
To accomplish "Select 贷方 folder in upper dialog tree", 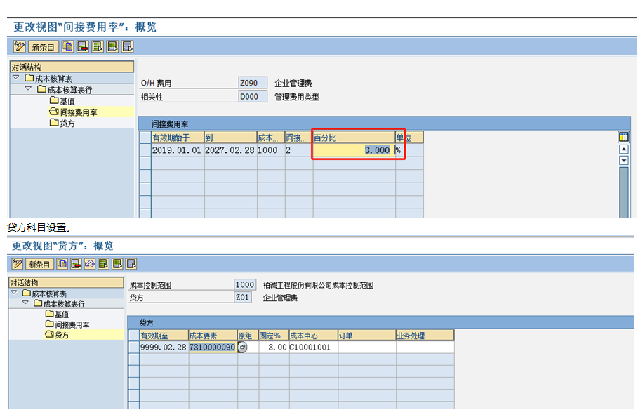I will (x=62, y=123).
